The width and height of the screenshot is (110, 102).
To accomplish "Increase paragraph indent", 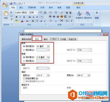I will pyautogui.click(x=70, y=13).
